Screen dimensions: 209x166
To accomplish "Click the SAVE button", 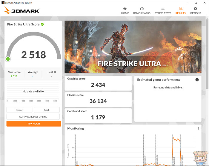I will coord(47,110).
